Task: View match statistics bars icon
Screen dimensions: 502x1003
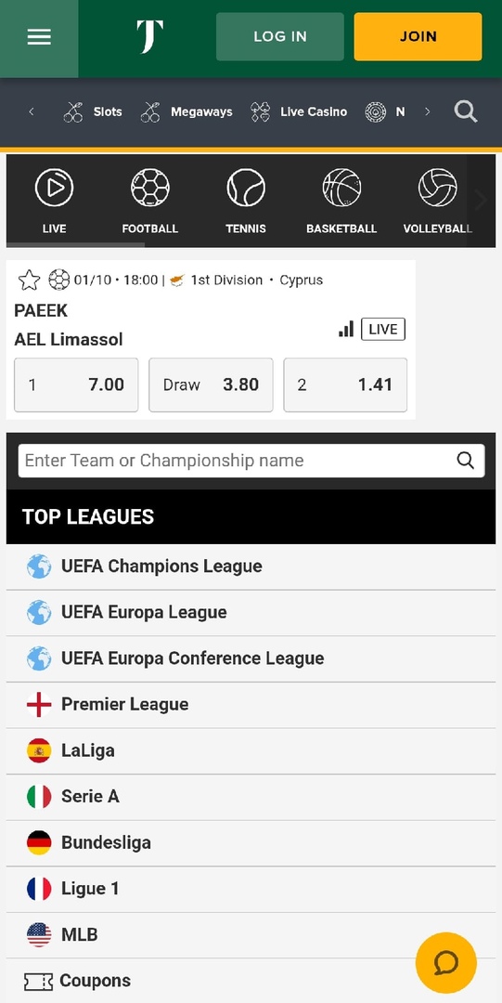Action: click(346, 330)
